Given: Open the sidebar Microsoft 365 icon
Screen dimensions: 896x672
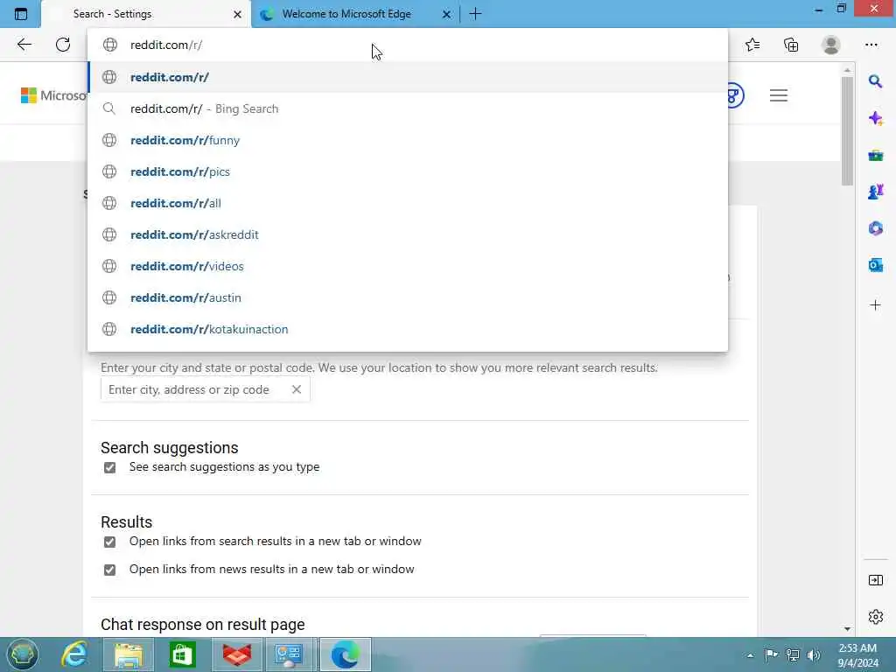Looking at the screenshot, I should pos(875,228).
